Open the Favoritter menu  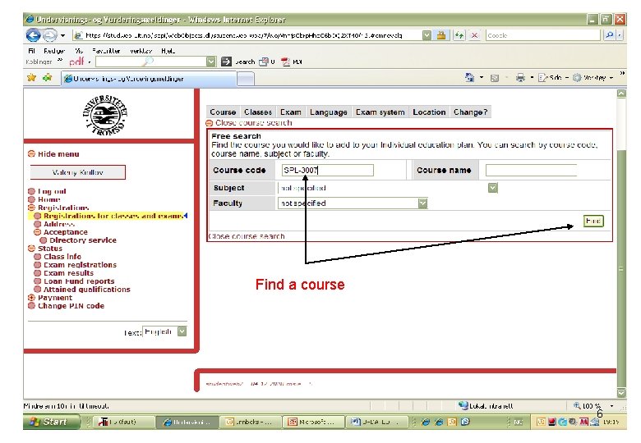coord(106,51)
